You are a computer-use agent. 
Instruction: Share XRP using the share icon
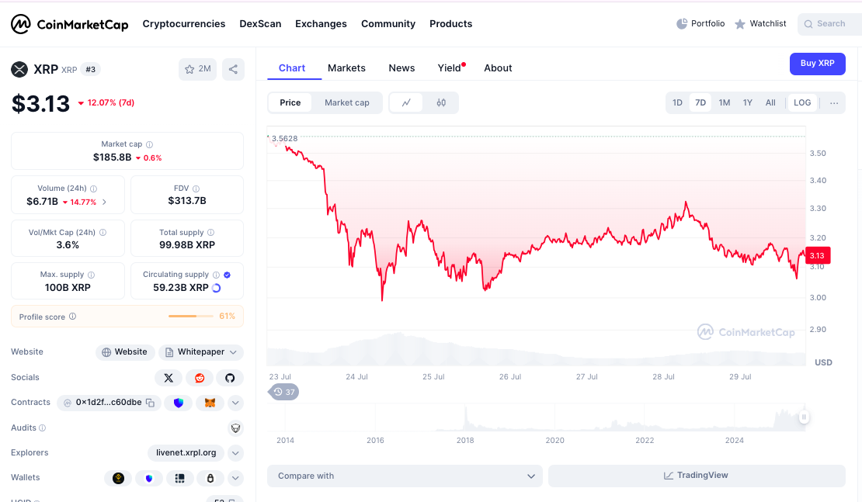pyautogui.click(x=233, y=69)
